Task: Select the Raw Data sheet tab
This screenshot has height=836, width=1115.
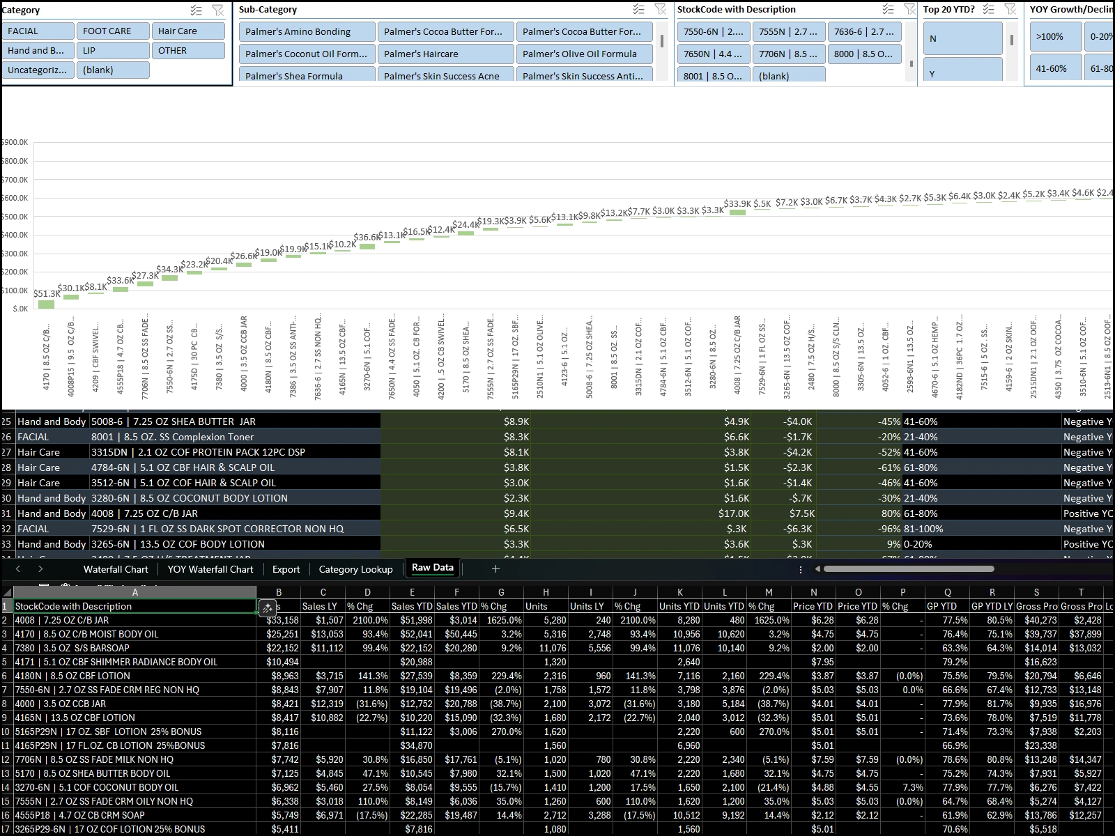Action: click(x=433, y=568)
